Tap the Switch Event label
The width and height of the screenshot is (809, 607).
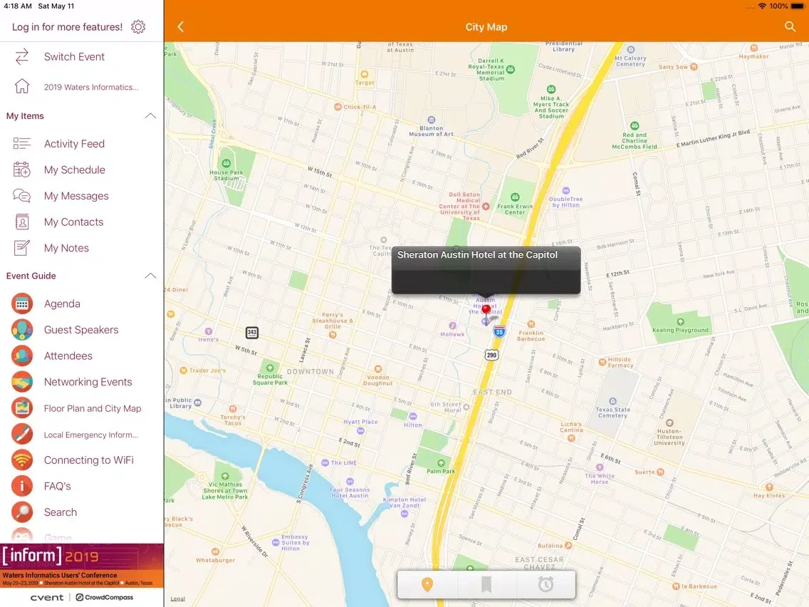[x=74, y=57]
